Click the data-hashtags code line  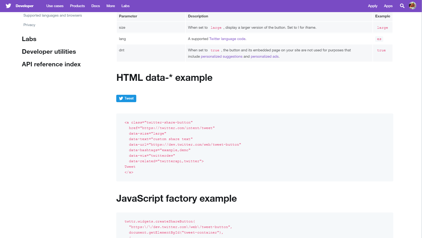(x=160, y=150)
